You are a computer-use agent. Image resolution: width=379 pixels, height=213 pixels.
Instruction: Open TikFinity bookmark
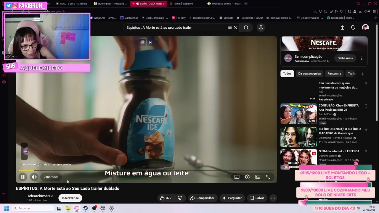coord(179,18)
